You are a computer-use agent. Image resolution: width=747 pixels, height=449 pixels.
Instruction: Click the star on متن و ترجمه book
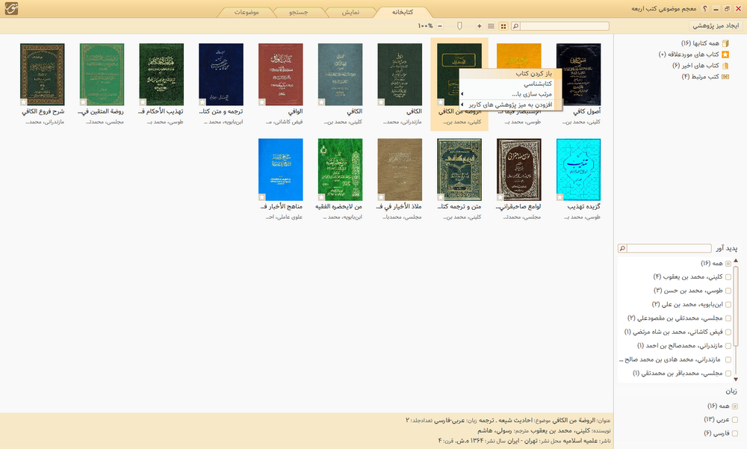(x=441, y=197)
